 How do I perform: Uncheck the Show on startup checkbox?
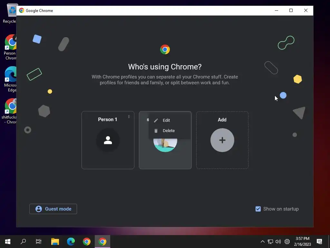point(258,209)
